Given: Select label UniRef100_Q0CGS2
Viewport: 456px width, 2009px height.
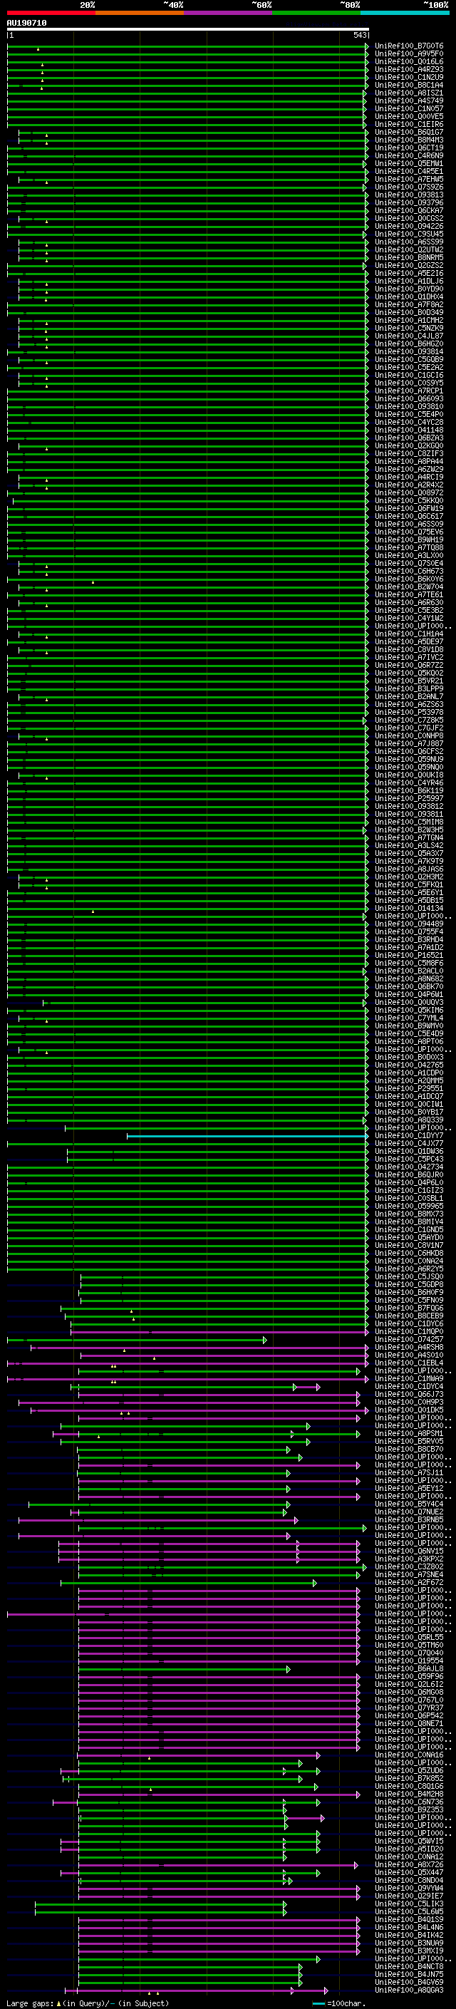Looking at the screenshot, I should (x=409, y=218).
